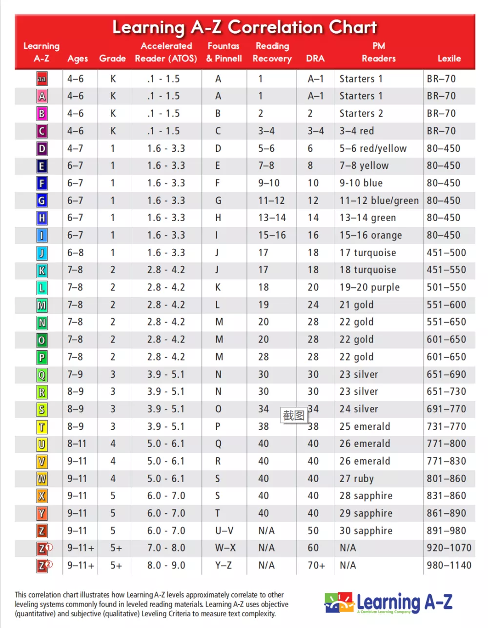
Task: Select the level G icon
Action: tap(42, 201)
